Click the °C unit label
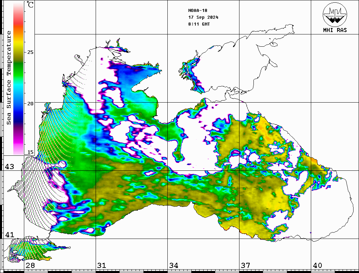Image resolution: width=359 pixels, height=273 pixels. tap(30, 4)
